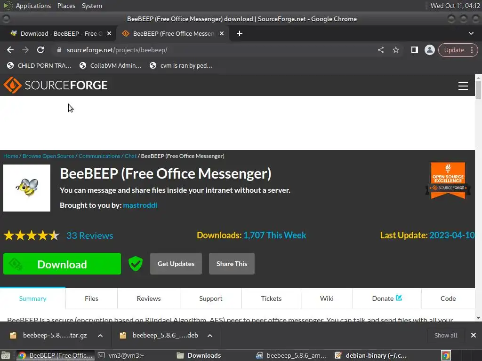Open the Tickets tab
The height and width of the screenshot is (361, 482).
tap(271, 298)
